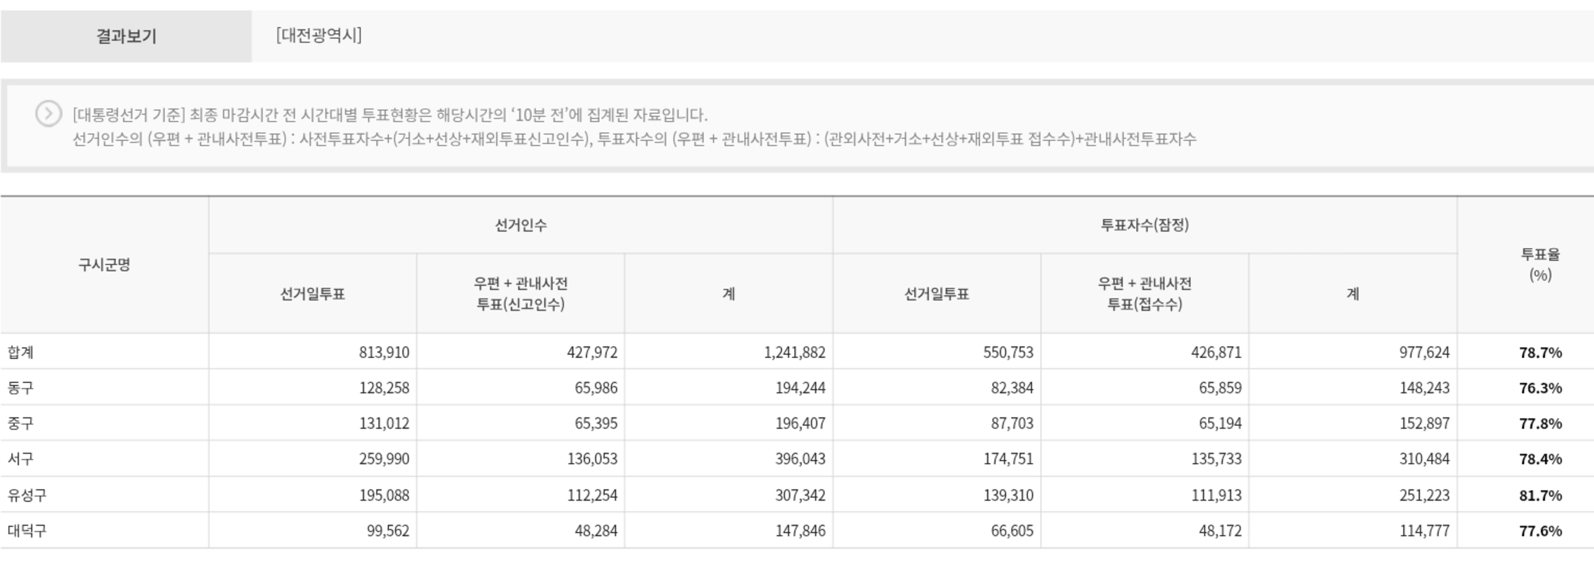
Task: Select the 동구 row label
Action: 20,388
